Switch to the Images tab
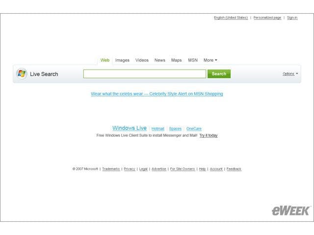This screenshot has width=314, height=235. click(122, 60)
